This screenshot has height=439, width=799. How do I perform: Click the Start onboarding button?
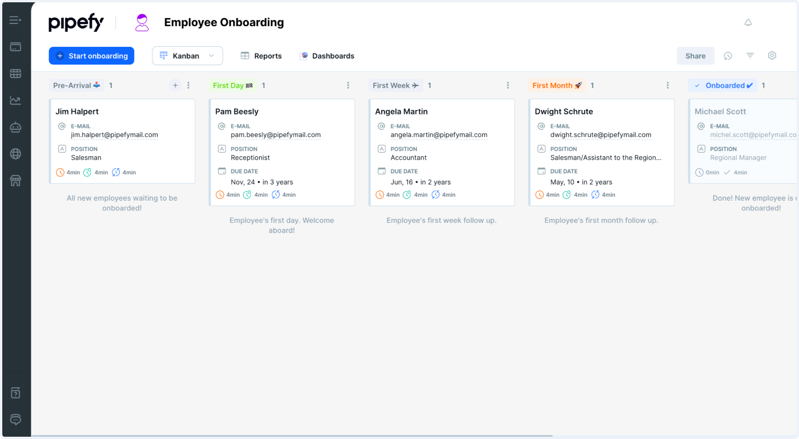point(91,56)
